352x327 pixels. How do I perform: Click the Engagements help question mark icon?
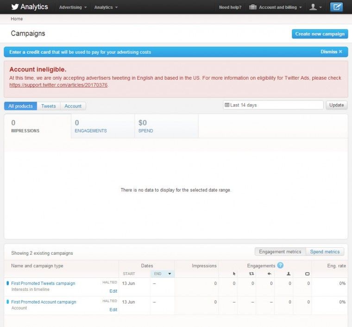(280, 265)
